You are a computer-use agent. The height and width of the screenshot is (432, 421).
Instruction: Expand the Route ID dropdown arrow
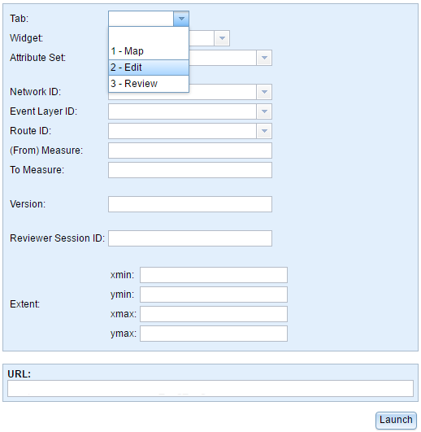tap(264, 131)
